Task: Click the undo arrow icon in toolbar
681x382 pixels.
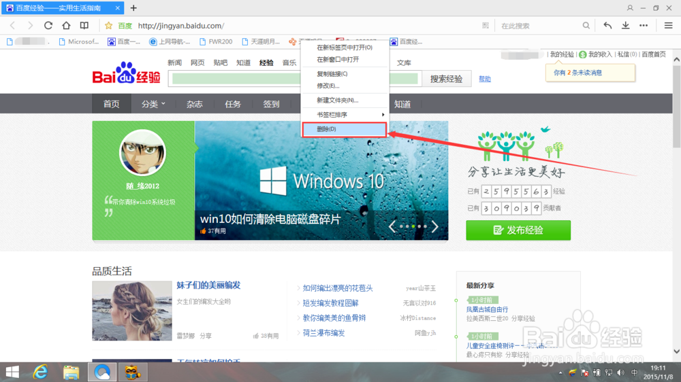Action: click(x=607, y=26)
